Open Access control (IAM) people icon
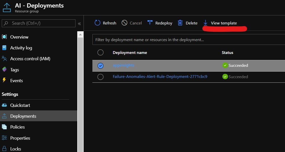The height and width of the screenshot is (152, 285). coord(4,59)
